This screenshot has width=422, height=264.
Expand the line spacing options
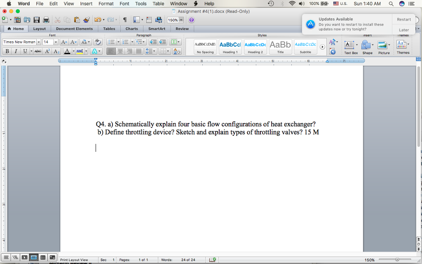coord(154,51)
